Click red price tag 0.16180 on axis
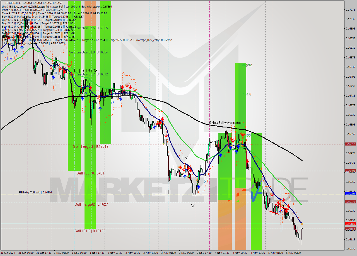The image size is (357, 256). click(350, 224)
